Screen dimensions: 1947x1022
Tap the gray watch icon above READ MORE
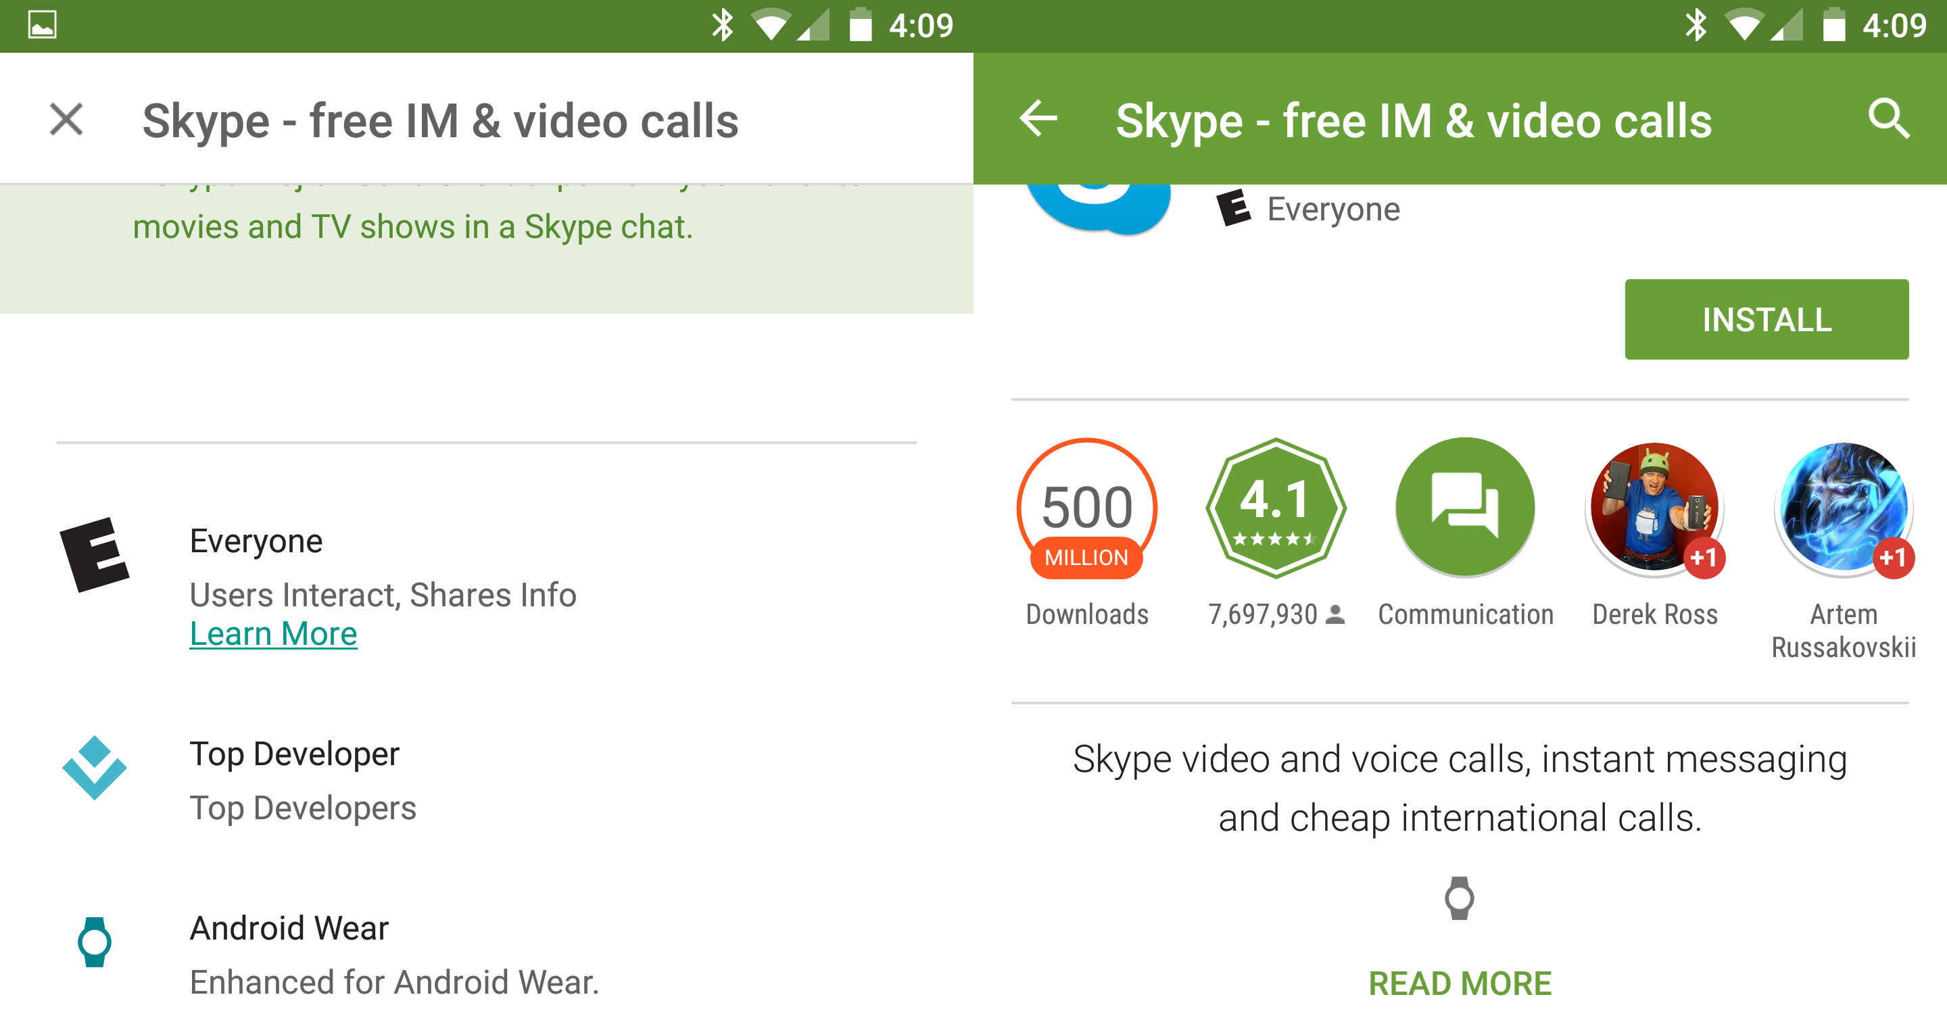pyautogui.click(x=1459, y=898)
